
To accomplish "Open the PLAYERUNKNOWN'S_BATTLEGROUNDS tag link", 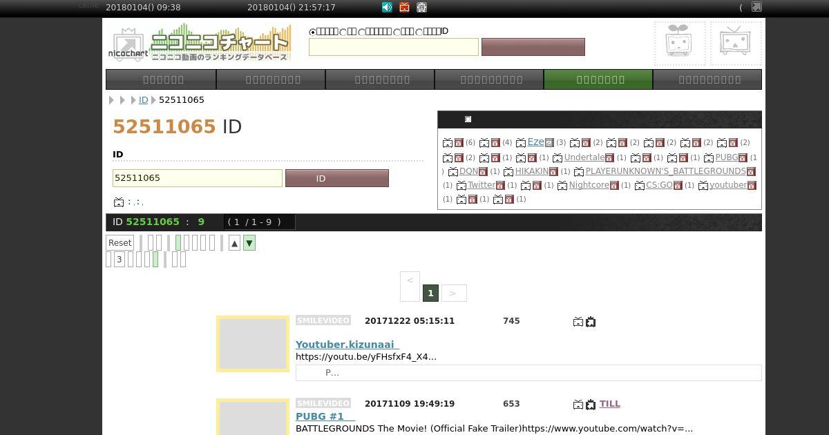I will click(x=665, y=171).
